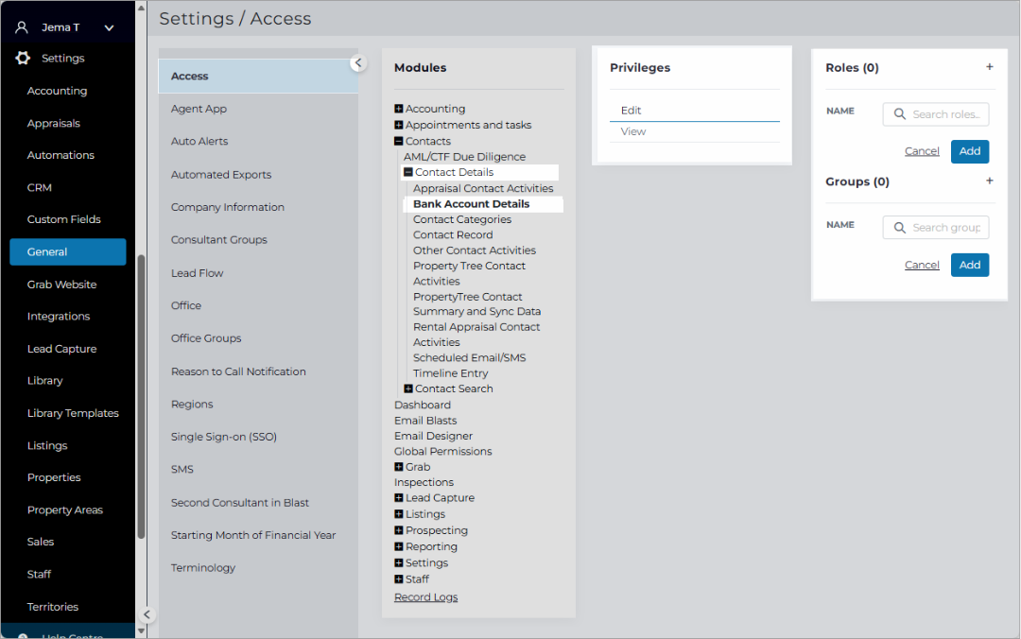Open Consultant Groups settings
Screen dimensions: 1021x639
point(218,240)
